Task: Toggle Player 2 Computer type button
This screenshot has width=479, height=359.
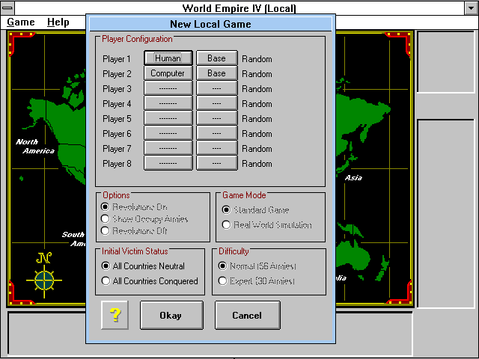Action: coord(168,73)
